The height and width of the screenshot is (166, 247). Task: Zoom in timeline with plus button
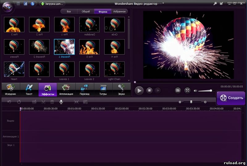(205, 102)
